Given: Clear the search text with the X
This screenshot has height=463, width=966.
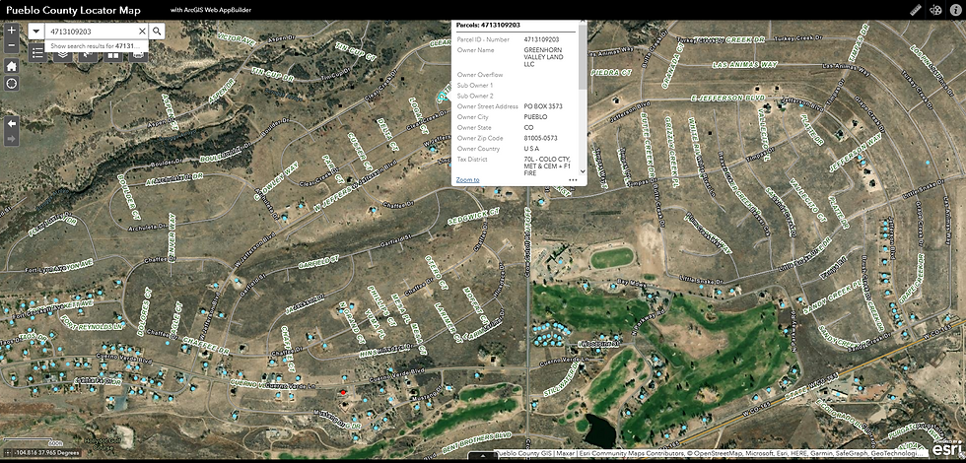Looking at the screenshot, I should [x=142, y=32].
